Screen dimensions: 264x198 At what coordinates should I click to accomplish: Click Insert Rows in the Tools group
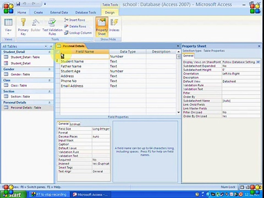(x=75, y=20)
